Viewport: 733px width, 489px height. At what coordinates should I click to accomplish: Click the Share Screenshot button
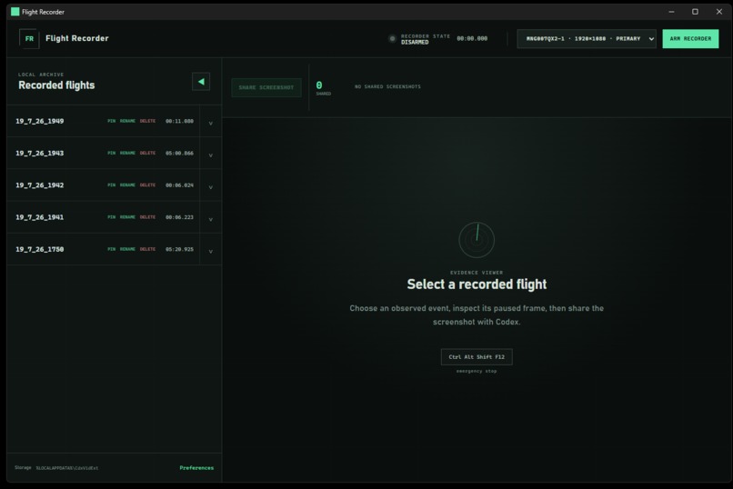pos(266,87)
